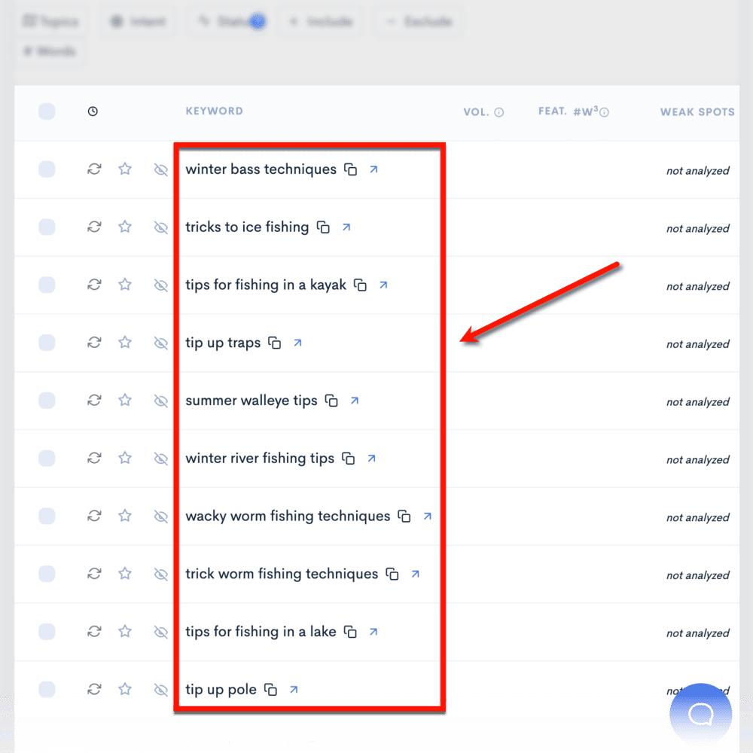The height and width of the screenshot is (753, 753).
Task: Copy "tip up traps" keyword to clipboard
Action: (276, 343)
